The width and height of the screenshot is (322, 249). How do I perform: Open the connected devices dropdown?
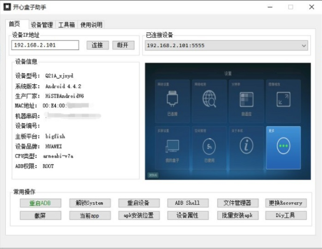[226, 45]
